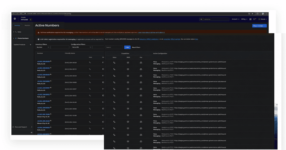Select Explore Products in the sidebar
Image resolution: width=286 pixels, height=150 pixels.
pos(20,45)
